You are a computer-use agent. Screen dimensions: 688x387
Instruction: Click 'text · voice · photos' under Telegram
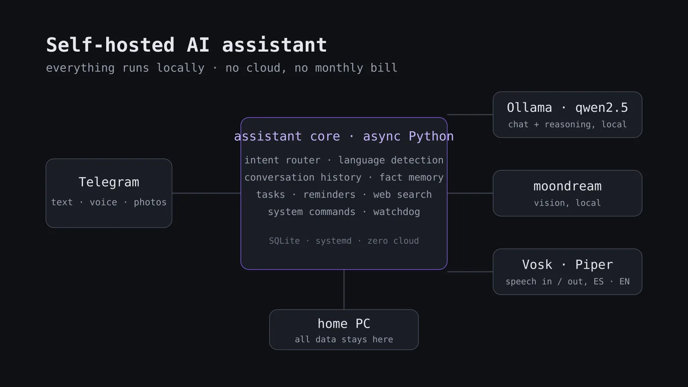pyautogui.click(x=109, y=202)
